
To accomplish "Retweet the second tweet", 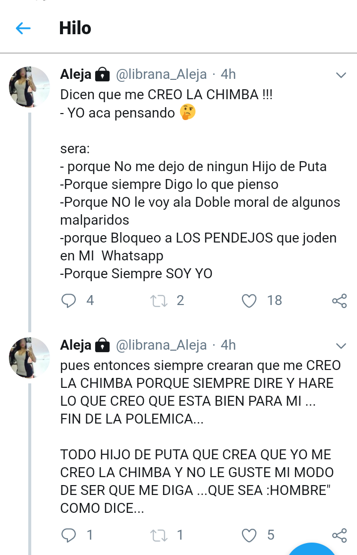I will (159, 535).
